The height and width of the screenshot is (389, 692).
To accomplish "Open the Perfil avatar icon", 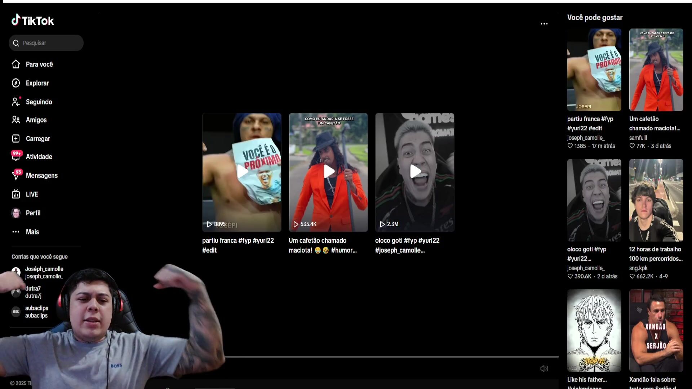I will point(16,213).
